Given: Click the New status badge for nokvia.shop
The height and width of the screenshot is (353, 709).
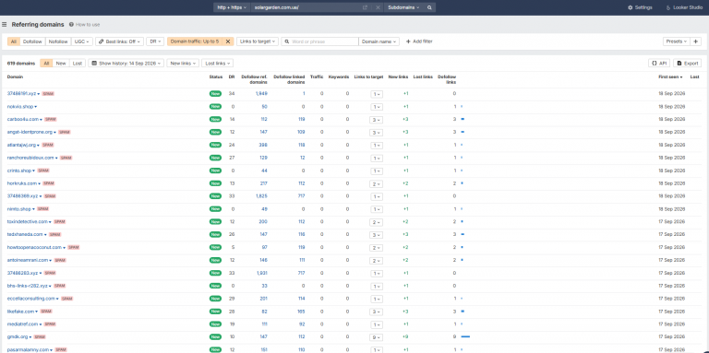Looking at the screenshot, I should pos(215,107).
